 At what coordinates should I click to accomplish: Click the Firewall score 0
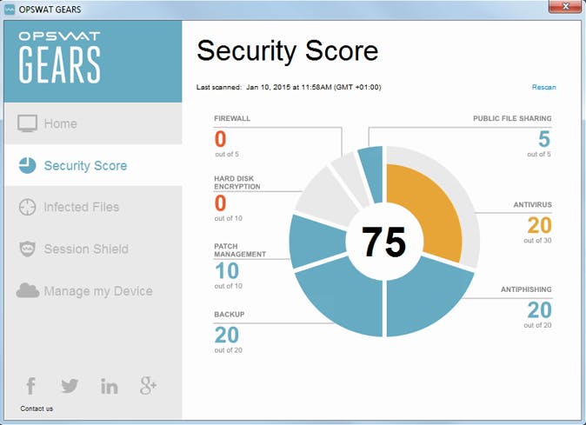tap(221, 139)
